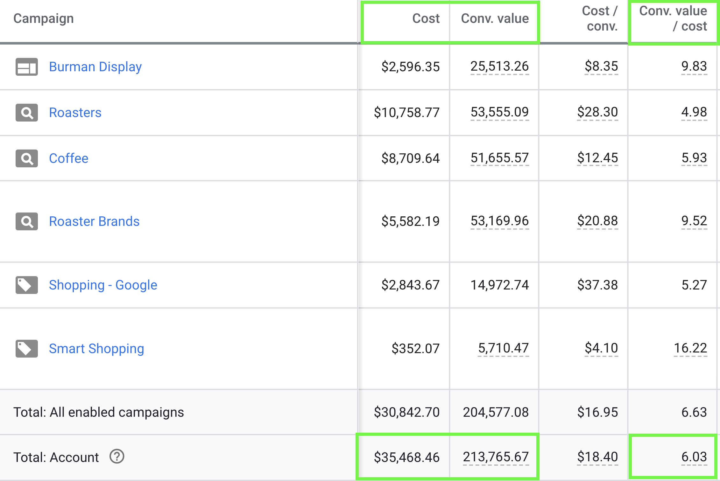The image size is (720, 481).
Task: Sort by the Cost / conv. header
Action: 600,18
